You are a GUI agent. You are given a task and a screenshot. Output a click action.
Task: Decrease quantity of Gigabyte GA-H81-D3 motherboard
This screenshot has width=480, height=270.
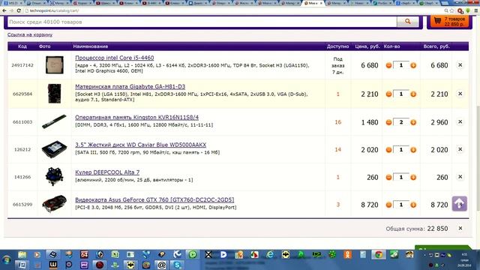coord(388,94)
